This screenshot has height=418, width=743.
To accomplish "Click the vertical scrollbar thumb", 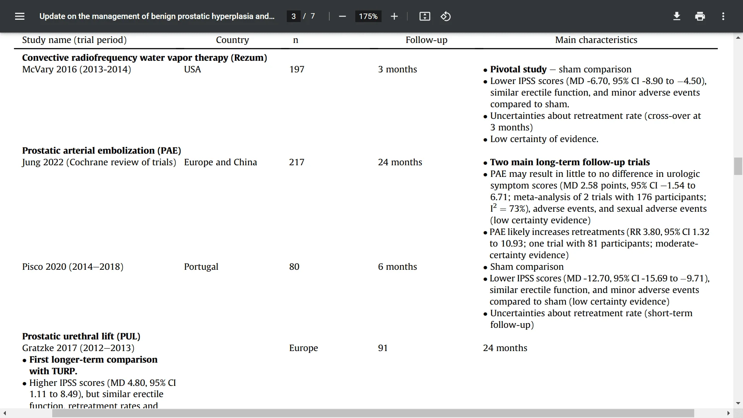I will [x=738, y=166].
